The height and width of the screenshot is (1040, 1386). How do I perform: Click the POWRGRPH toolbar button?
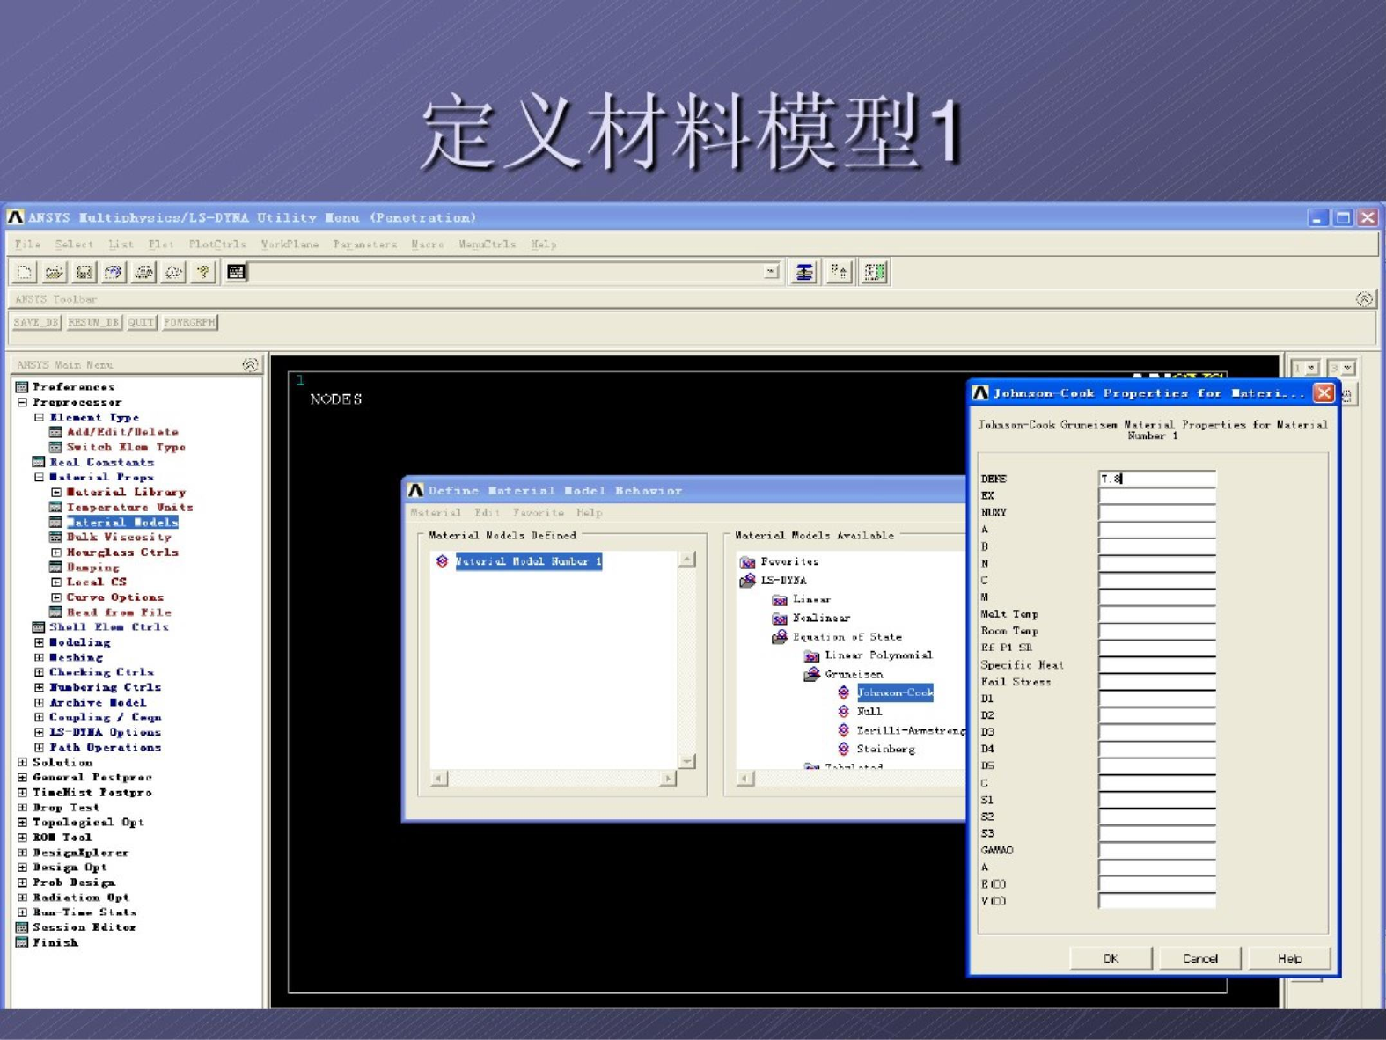[190, 323]
